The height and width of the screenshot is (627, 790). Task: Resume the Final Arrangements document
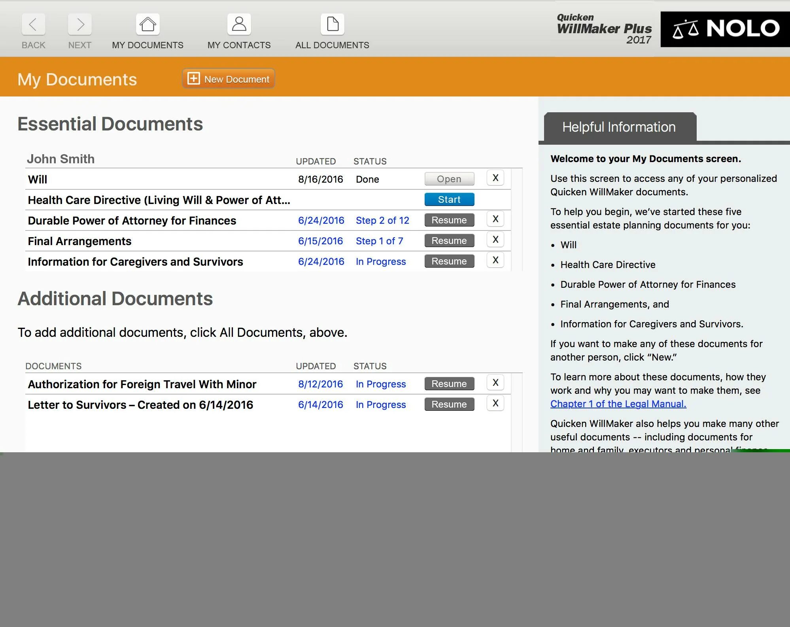click(x=449, y=241)
